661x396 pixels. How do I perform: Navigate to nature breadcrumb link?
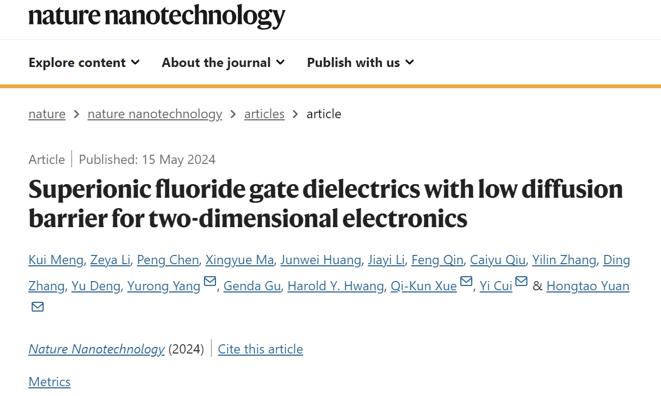47,114
